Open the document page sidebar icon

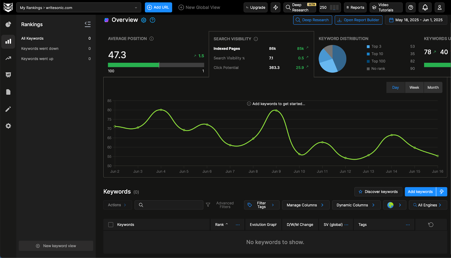pos(8,92)
